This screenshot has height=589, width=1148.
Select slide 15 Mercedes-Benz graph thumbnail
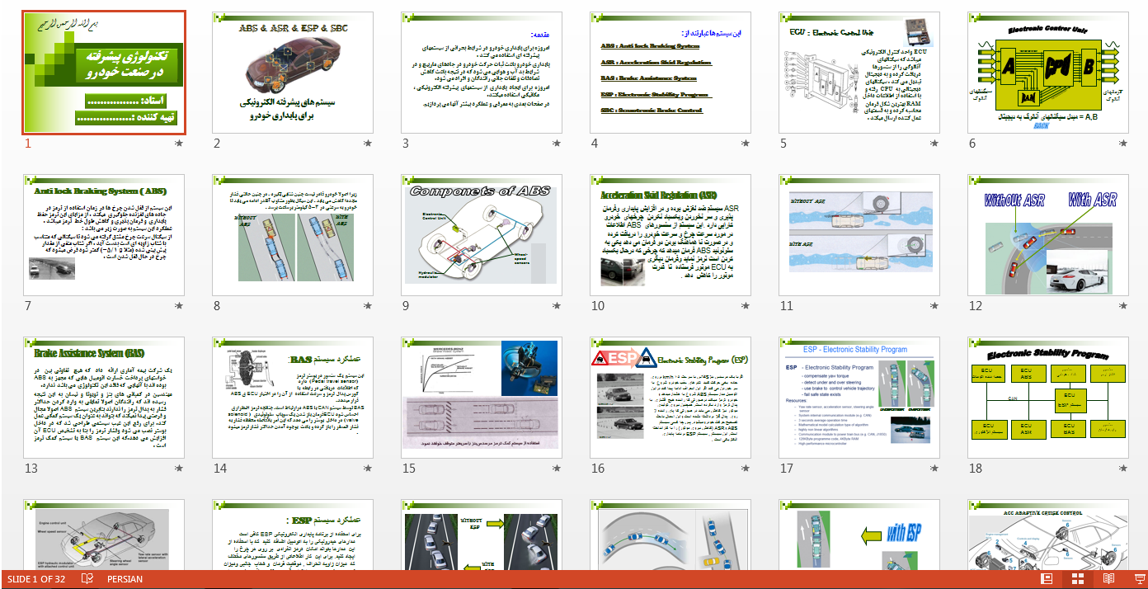tap(482, 397)
